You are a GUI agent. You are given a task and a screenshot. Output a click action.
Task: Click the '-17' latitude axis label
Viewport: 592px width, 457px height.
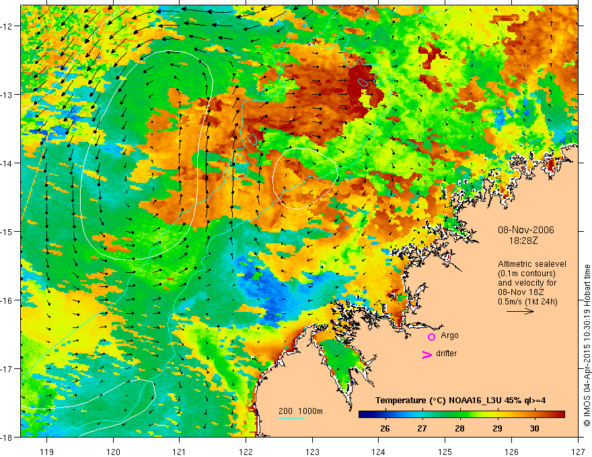click(7, 369)
